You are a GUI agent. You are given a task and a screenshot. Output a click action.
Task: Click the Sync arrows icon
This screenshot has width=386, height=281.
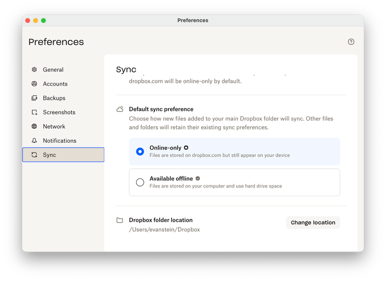click(34, 155)
